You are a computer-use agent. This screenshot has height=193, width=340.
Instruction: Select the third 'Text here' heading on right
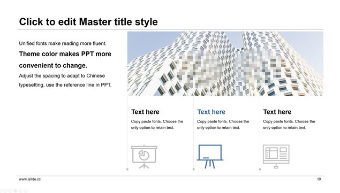pyautogui.click(x=277, y=112)
